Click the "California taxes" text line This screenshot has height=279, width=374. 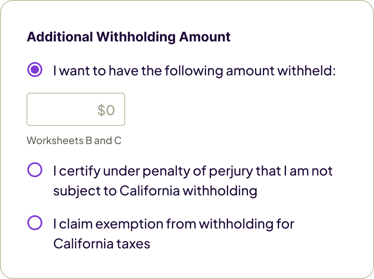(x=102, y=243)
